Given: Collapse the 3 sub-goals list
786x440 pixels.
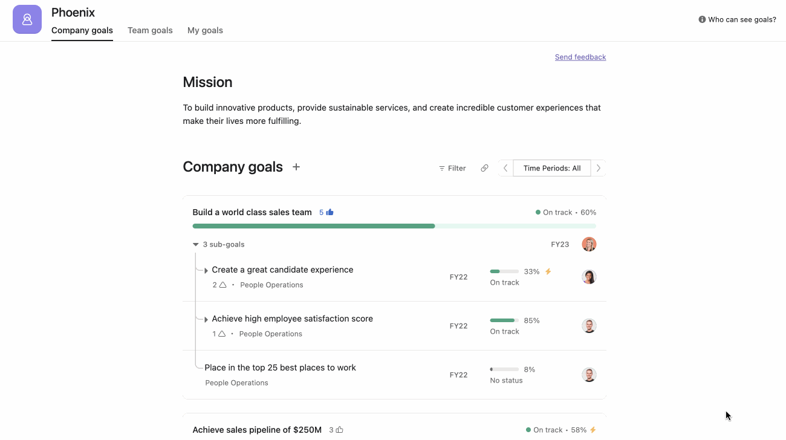Looking at the screenshot, I should click(x=196, y=245).
